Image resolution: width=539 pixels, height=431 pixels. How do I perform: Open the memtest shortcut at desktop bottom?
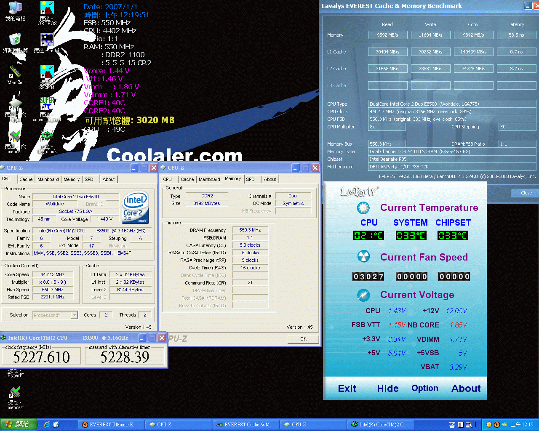(x=15, y=398)
